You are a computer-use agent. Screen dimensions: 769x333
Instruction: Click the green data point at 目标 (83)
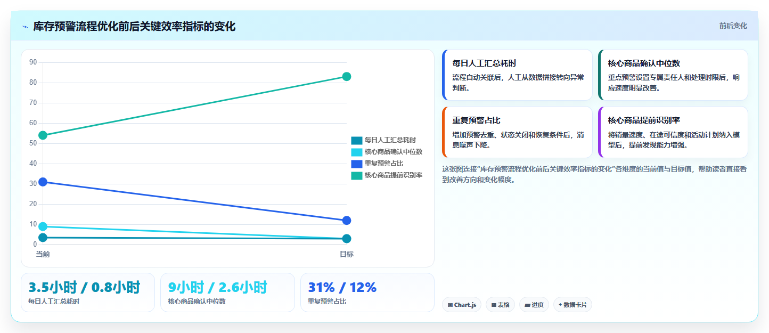pyautogui.click(x=347, y=77)
